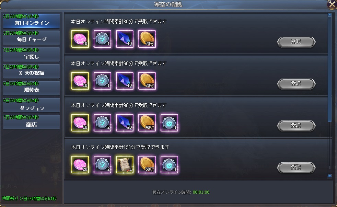Switch to the 宝探し tab

pyautogui.click(x=31, y=55)
